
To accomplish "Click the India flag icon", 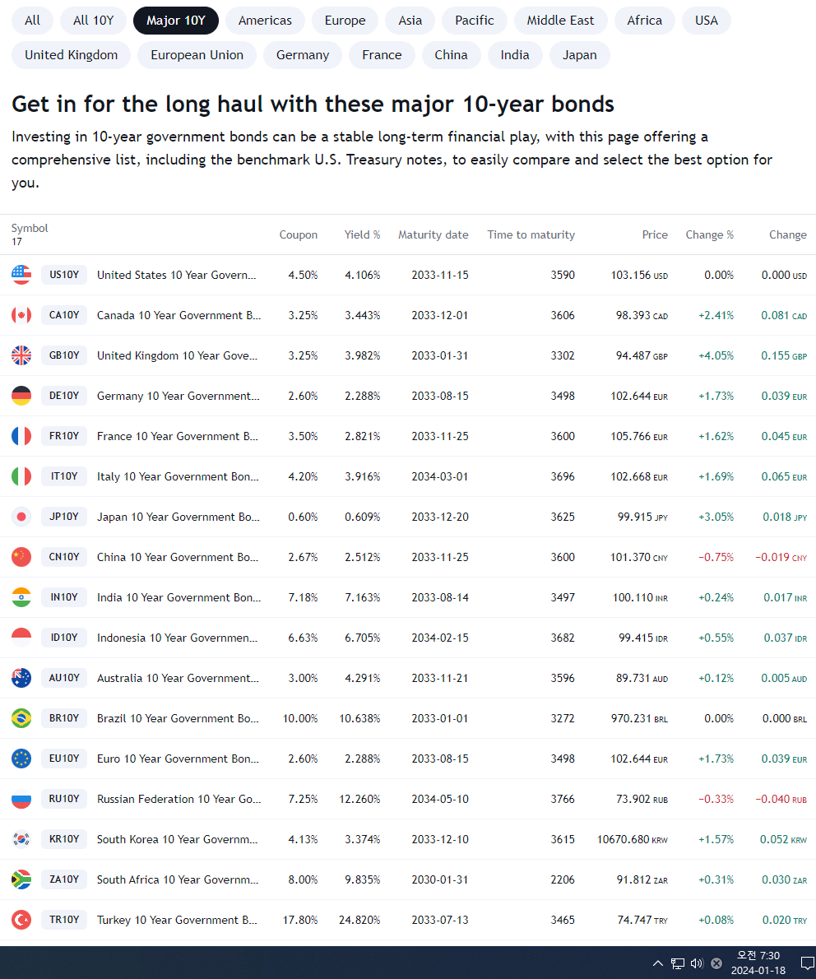I will click(x=21, y=597).
